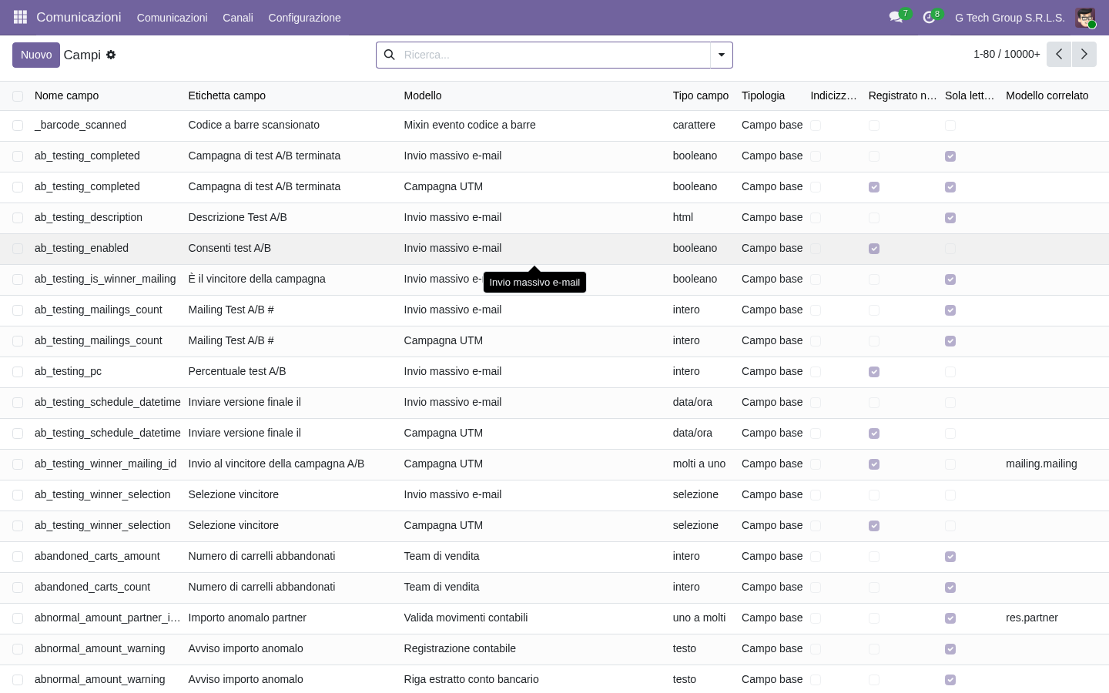Click the Campi breadcrumb title
The image size is (1109, 693).
(x=82, y=55)
